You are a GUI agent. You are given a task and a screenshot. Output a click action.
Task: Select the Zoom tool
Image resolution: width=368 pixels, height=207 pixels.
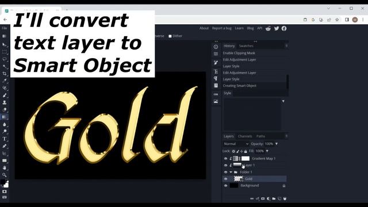4,175
